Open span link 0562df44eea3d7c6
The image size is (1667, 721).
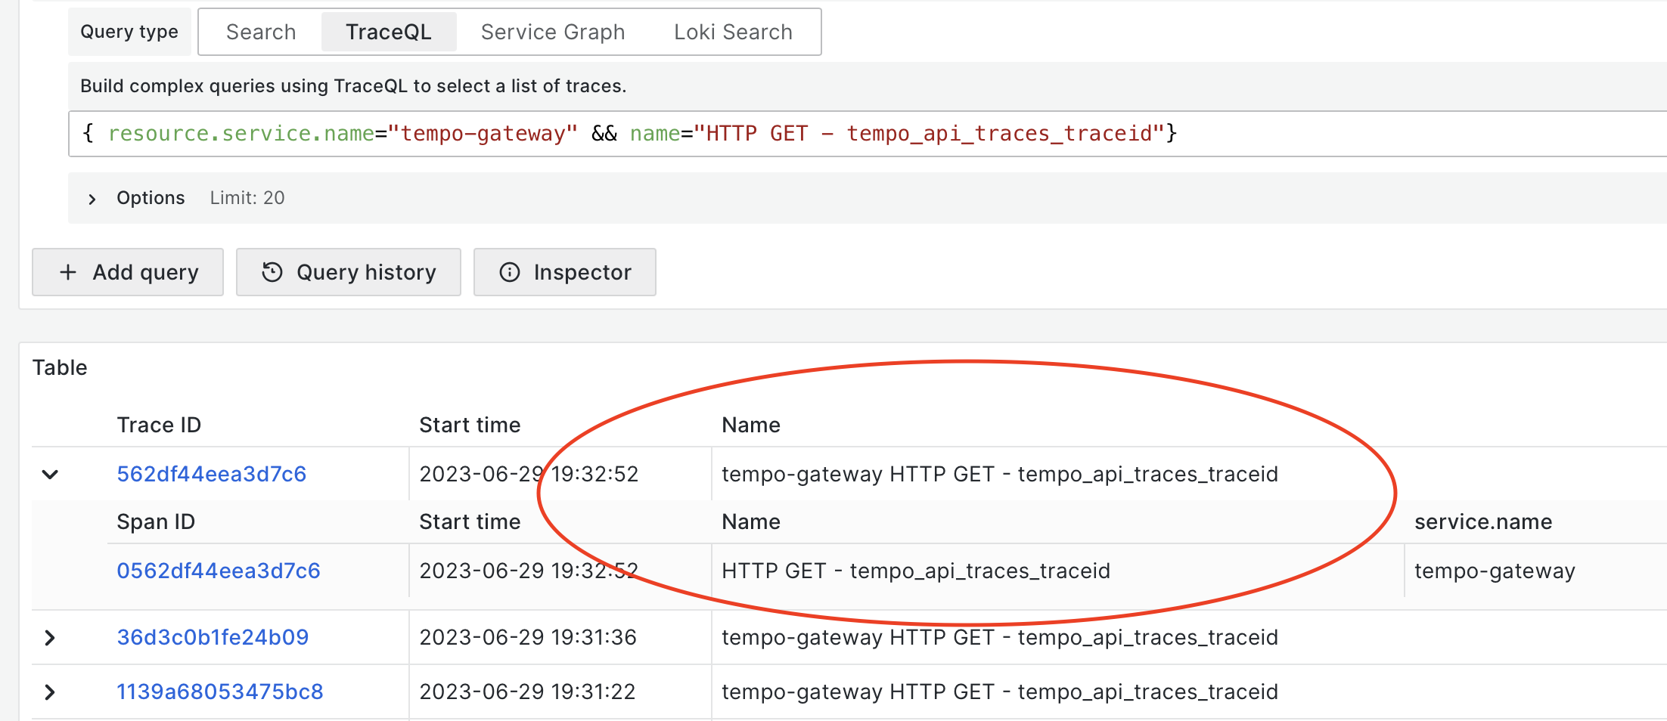(x=219, y=571)
